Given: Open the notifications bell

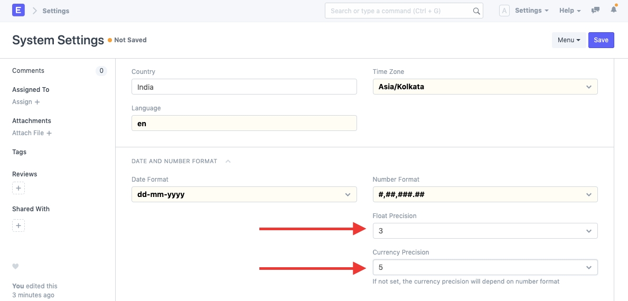Looking at the screenshot, I should click(x=614, y=10).
